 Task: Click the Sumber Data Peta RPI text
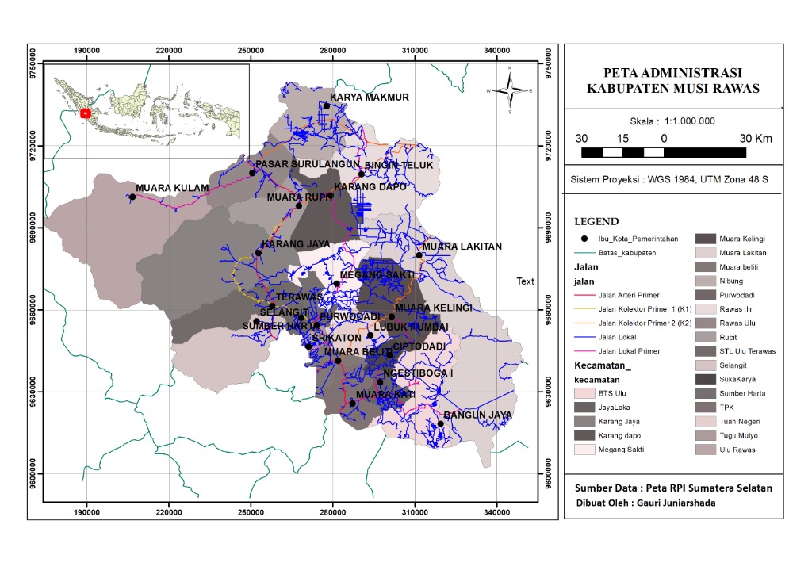coord(673,488)
